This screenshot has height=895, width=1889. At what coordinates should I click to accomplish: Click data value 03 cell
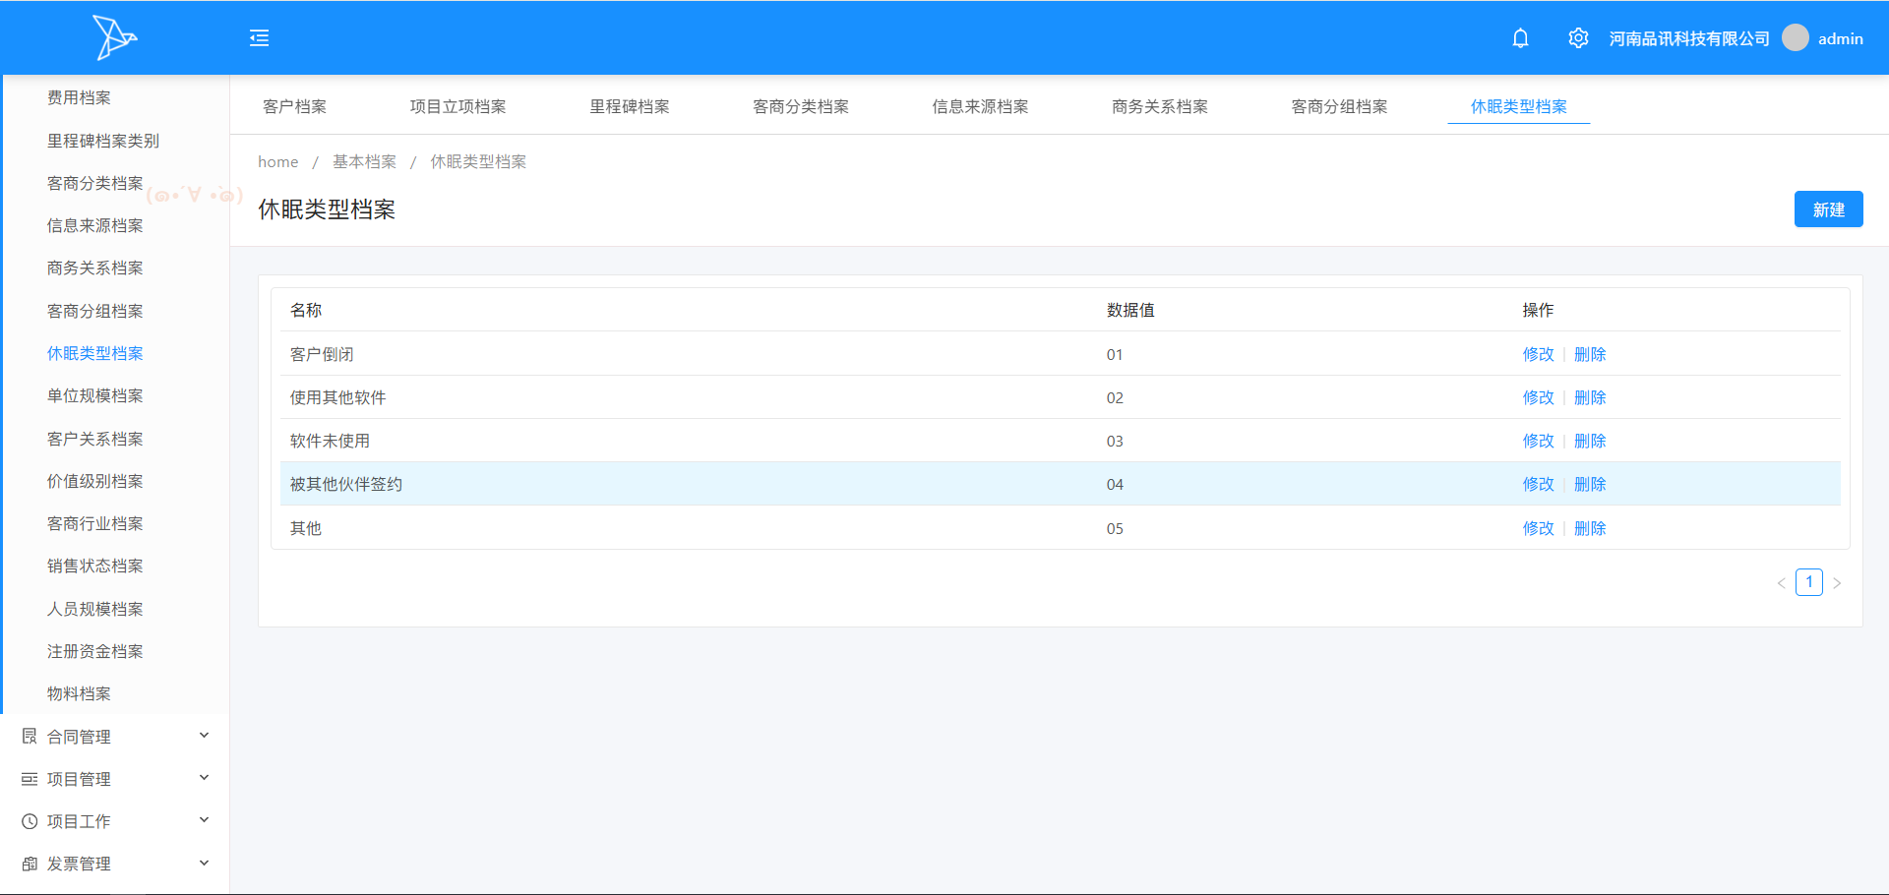(x=1115, y=441)
